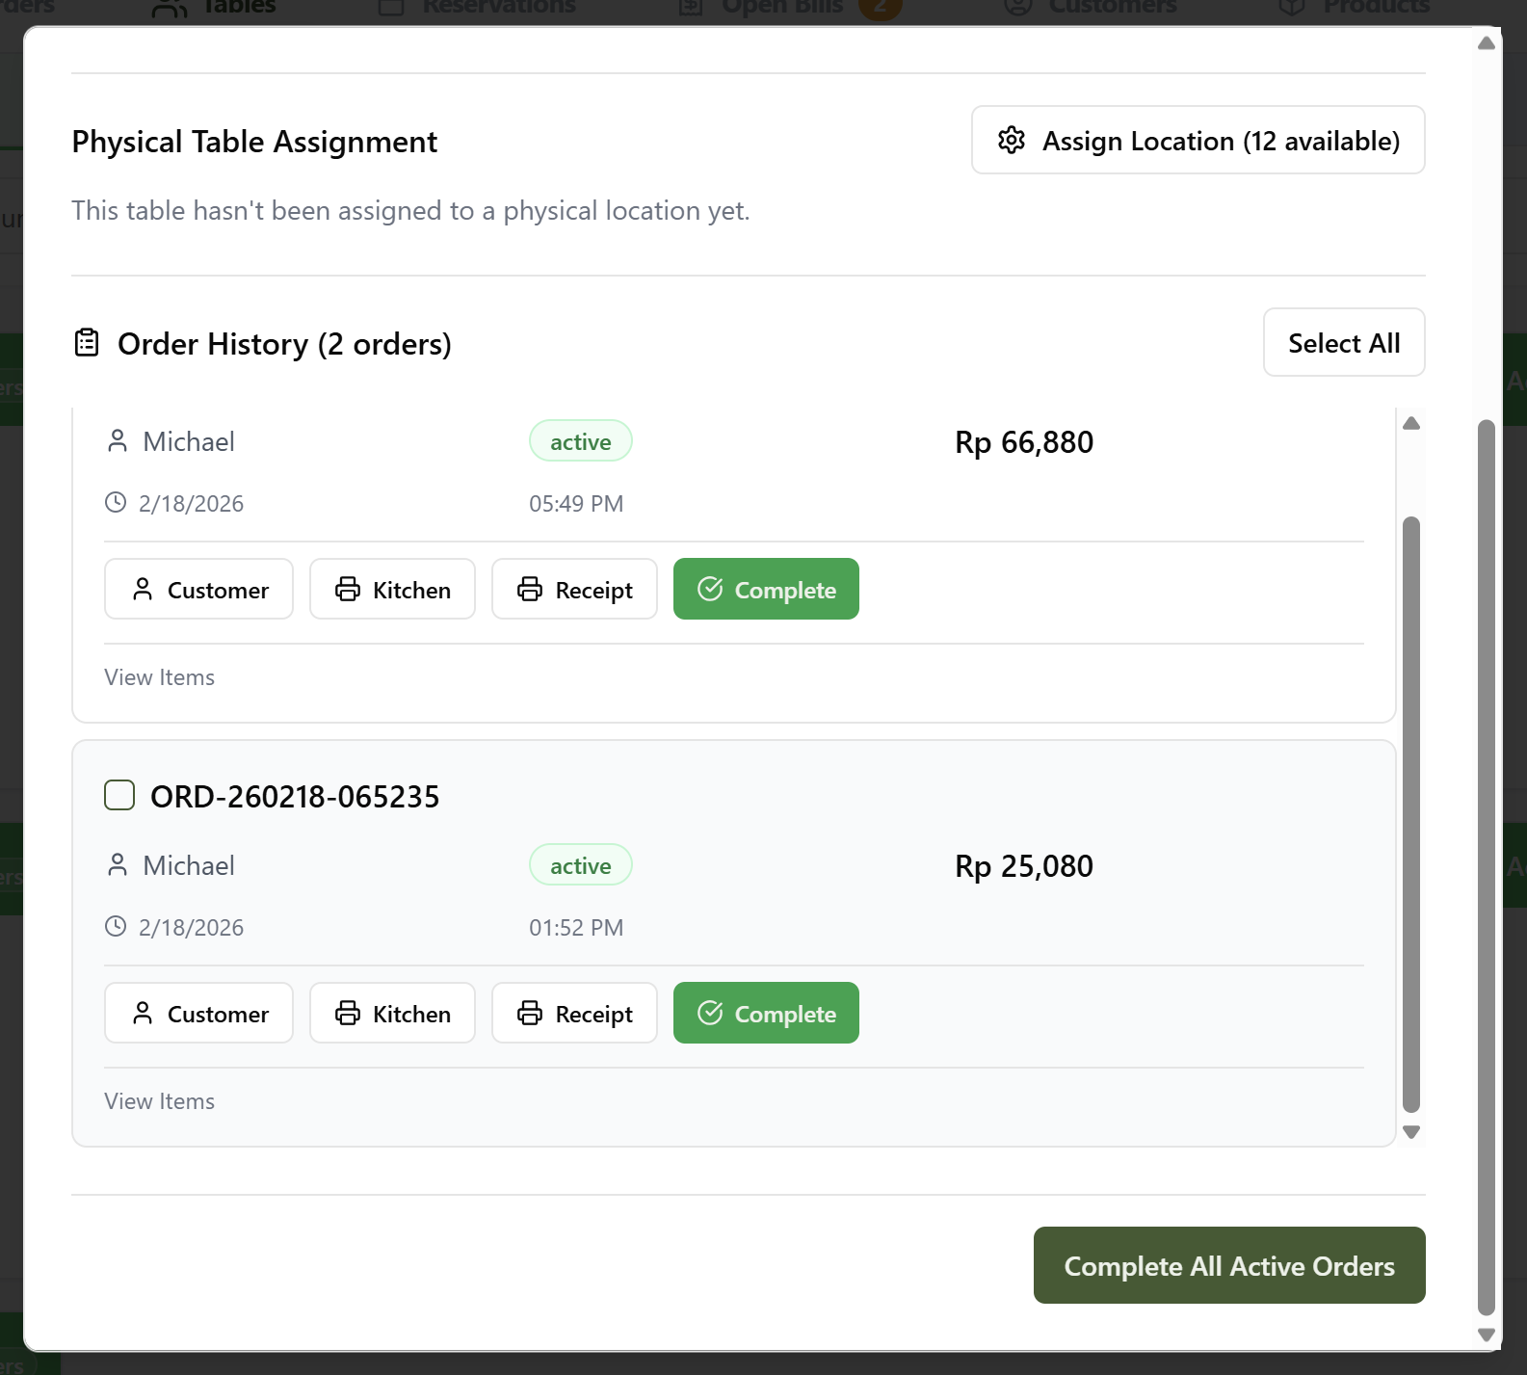Complete the 05:49 PM order
The image size is (1527, 1375).
766,590
